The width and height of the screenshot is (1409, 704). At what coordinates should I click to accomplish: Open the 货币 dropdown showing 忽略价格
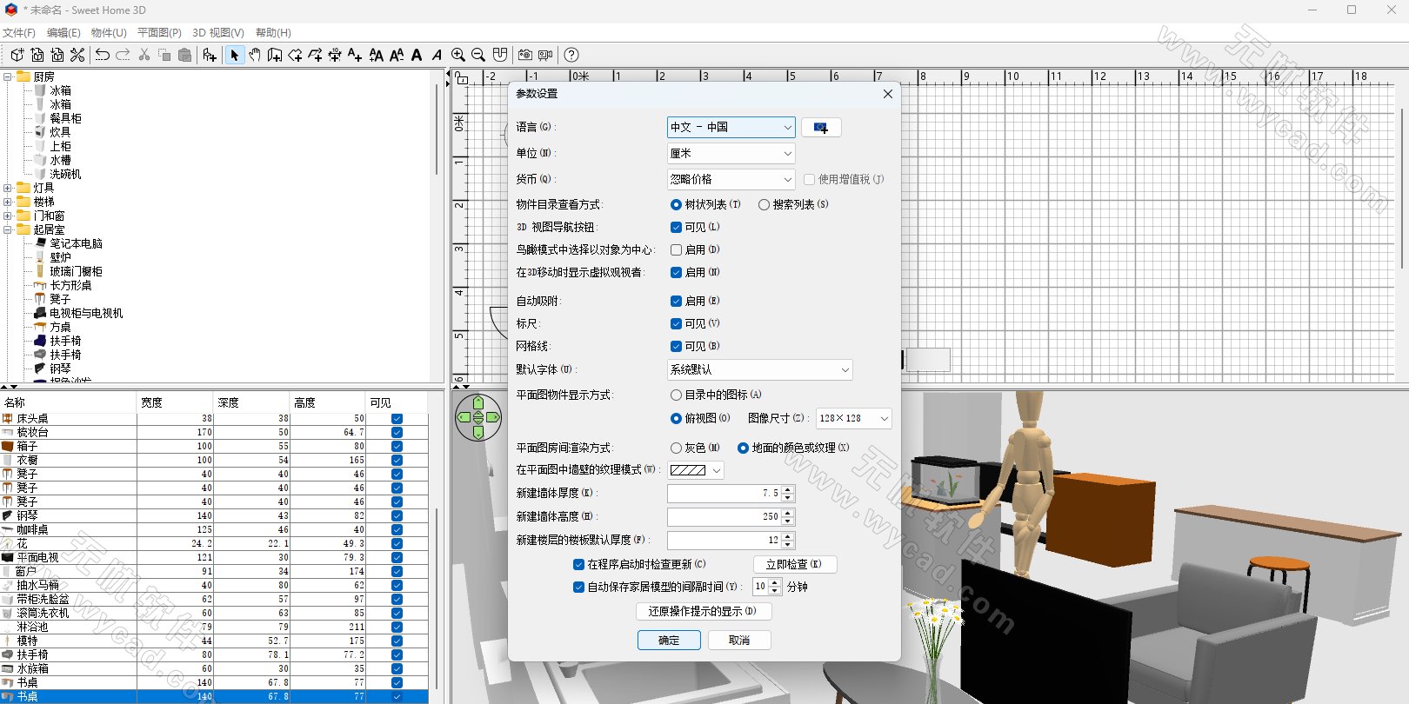(x=731, y=179)
